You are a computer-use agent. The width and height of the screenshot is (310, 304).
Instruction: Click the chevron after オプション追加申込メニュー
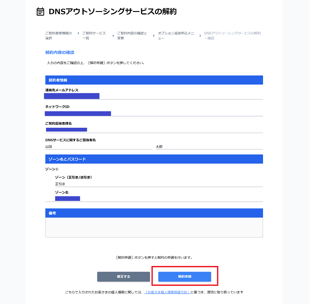200,36
